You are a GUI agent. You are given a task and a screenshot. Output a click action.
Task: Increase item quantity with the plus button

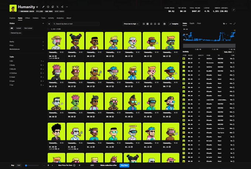tap(52, 165)
